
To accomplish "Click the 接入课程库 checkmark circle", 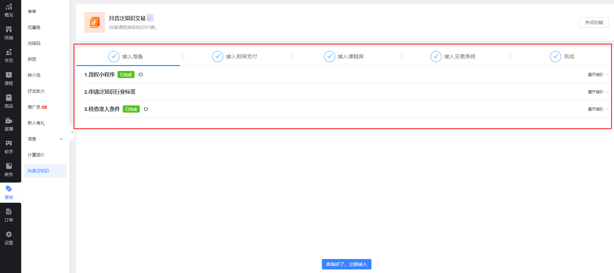I will coord(330,56).
